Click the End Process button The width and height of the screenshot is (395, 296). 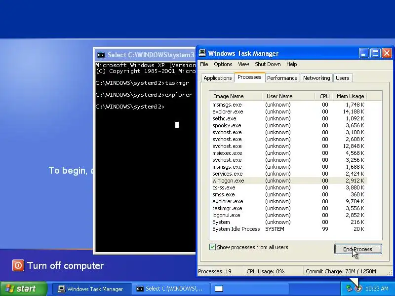coord(357,249)
